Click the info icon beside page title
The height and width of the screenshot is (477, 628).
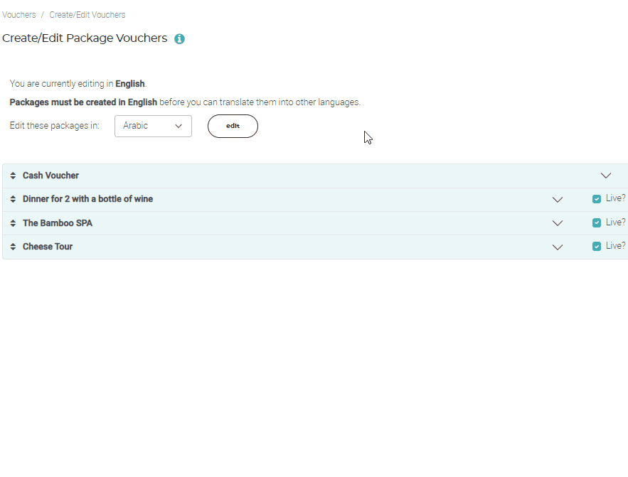pyautogui.click(x=179, y=39)
